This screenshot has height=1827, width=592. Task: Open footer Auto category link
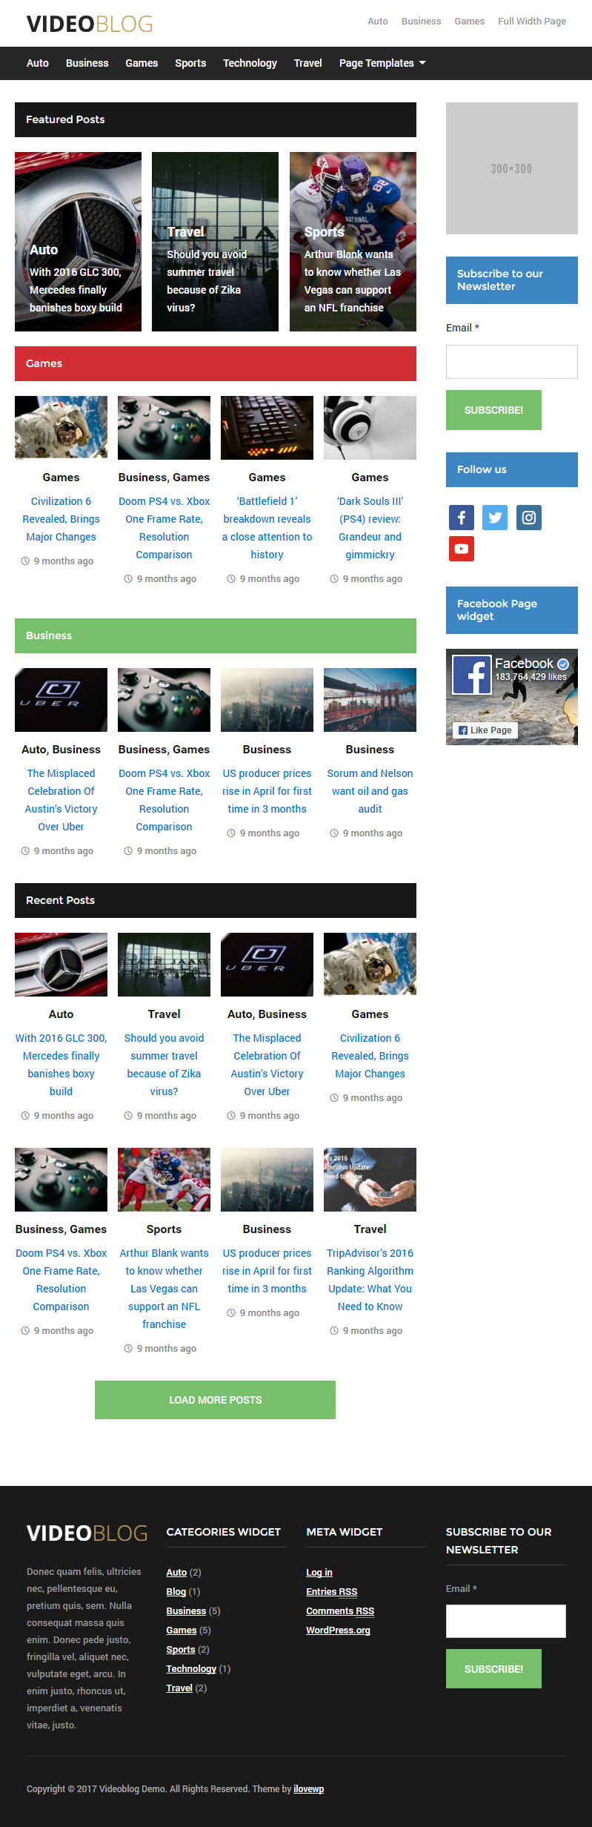pyautogui.click(x=176, y=1572)
